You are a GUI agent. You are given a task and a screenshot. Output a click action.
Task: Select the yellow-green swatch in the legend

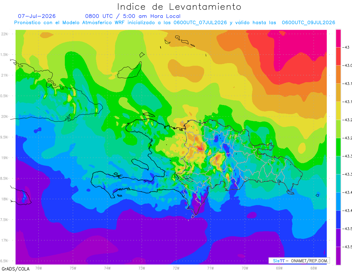pyautogui.click(x=338, y=129)
